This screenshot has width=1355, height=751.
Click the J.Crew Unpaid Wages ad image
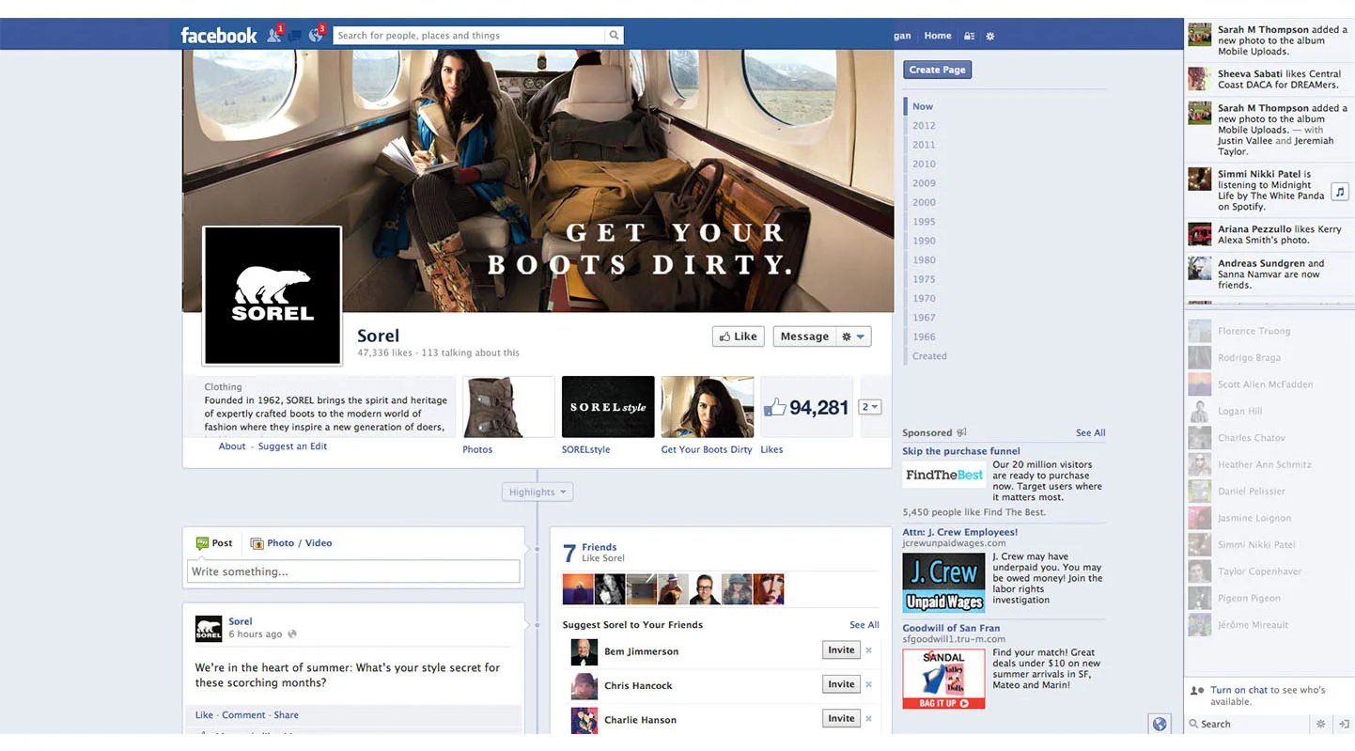943,583
